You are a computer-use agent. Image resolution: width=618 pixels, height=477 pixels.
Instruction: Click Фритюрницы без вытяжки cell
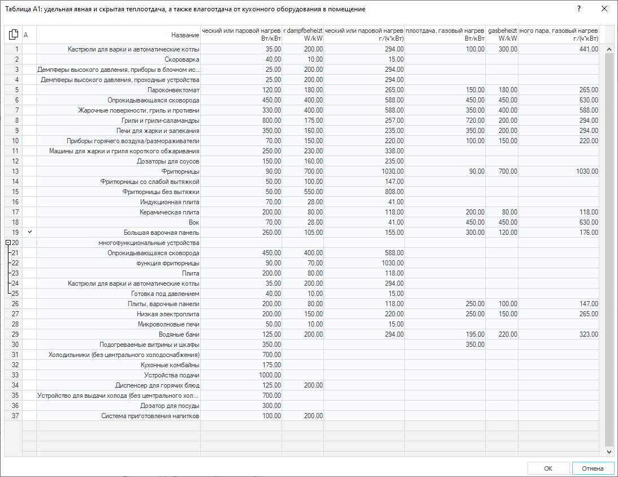[x=118, y=192]
